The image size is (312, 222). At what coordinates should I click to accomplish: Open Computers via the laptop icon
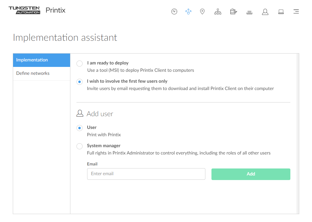[x=281, y=12]
